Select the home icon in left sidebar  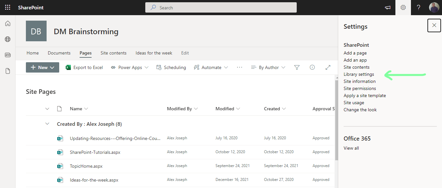click(7, 23)
